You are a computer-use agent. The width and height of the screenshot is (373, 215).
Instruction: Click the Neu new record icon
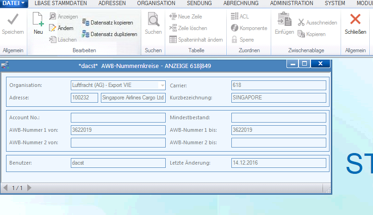pyautogui.click(x=38, y=19)
